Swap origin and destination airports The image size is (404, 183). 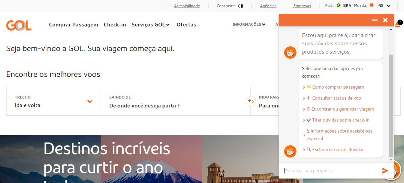251,101
